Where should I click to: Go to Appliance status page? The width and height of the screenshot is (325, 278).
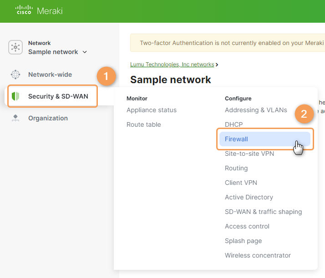(x=152, y=110)
